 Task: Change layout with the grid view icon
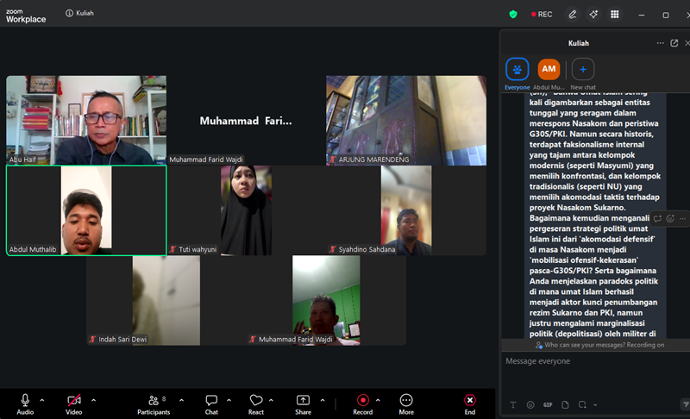tap(615, 14)
